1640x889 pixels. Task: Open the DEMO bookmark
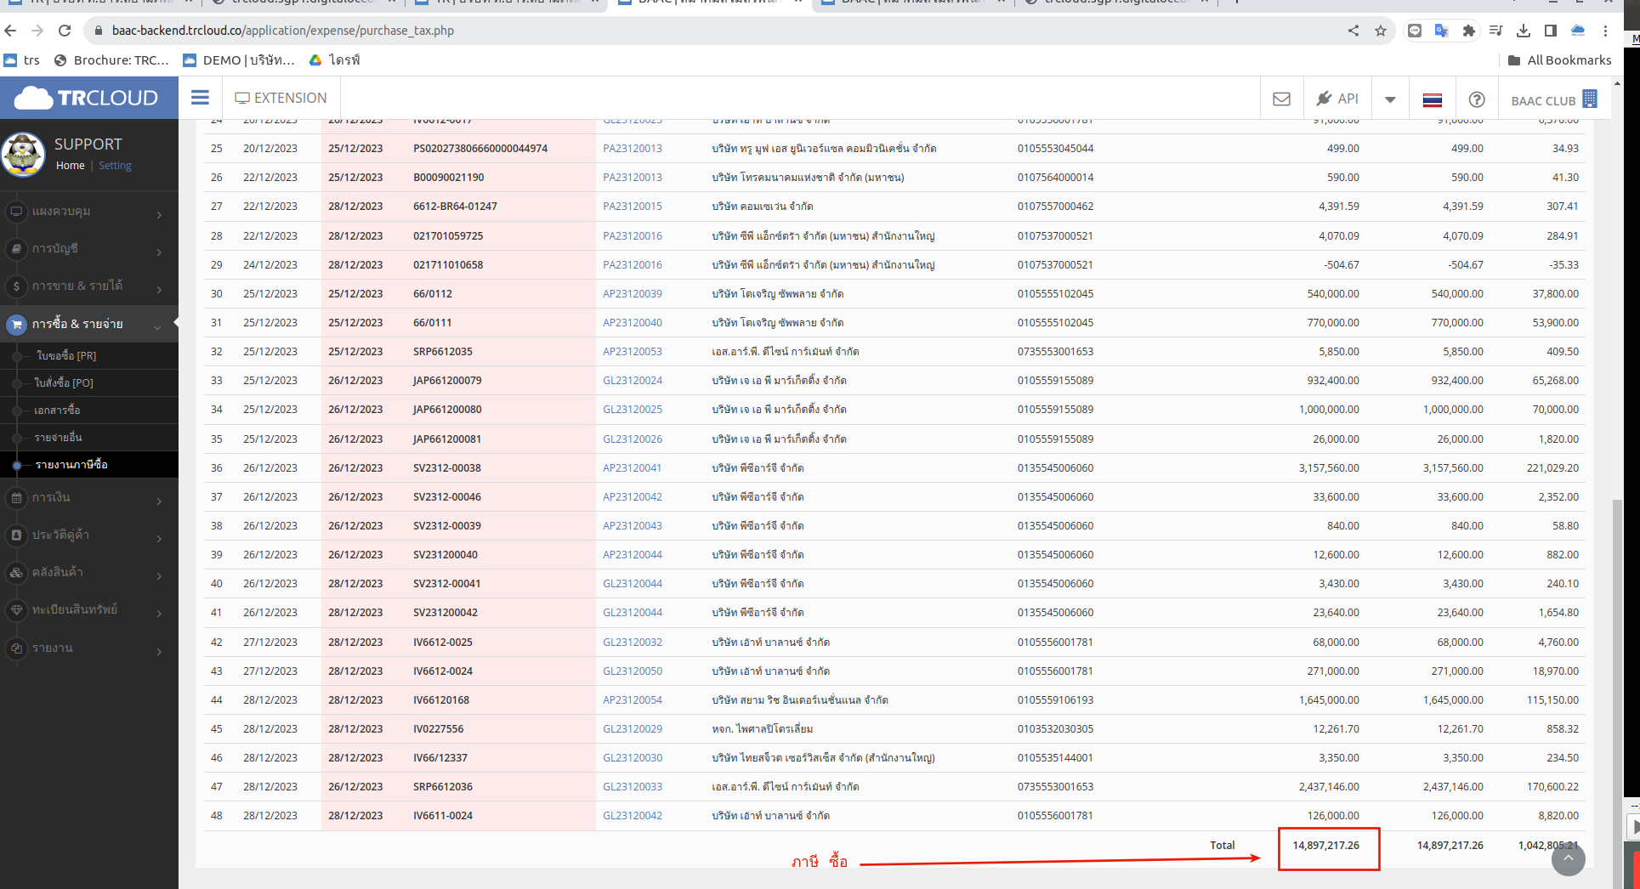click(239, 60)
